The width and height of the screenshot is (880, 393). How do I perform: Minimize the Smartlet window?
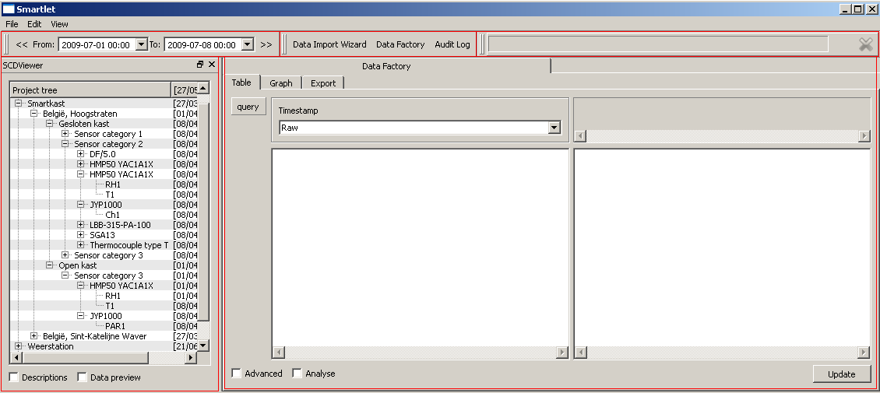(845, 9)
